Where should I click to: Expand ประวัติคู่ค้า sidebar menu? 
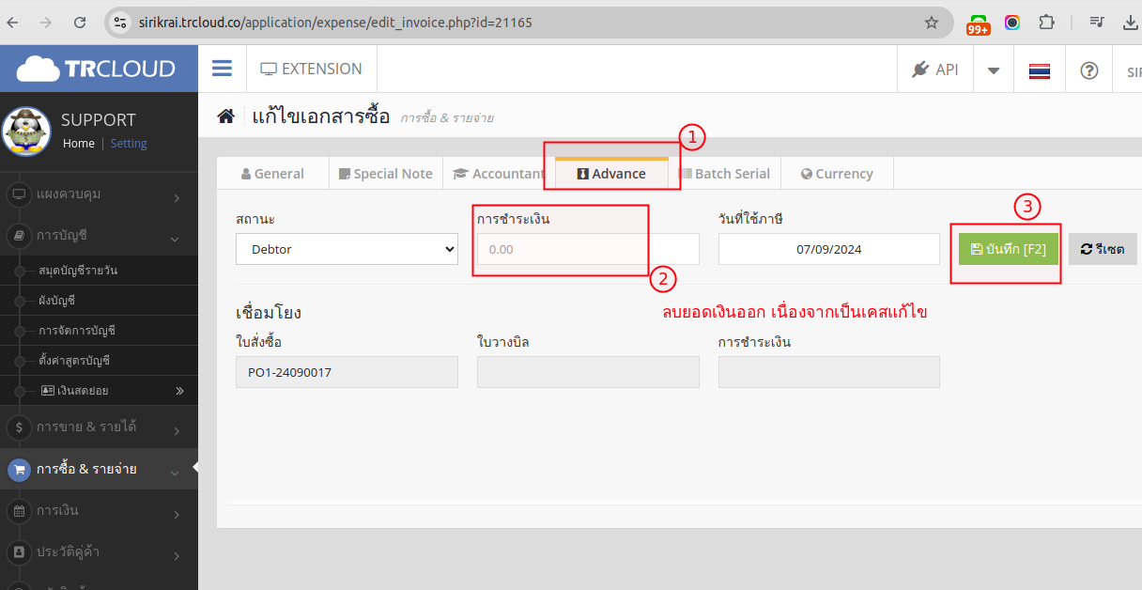(x=99, y=553)
